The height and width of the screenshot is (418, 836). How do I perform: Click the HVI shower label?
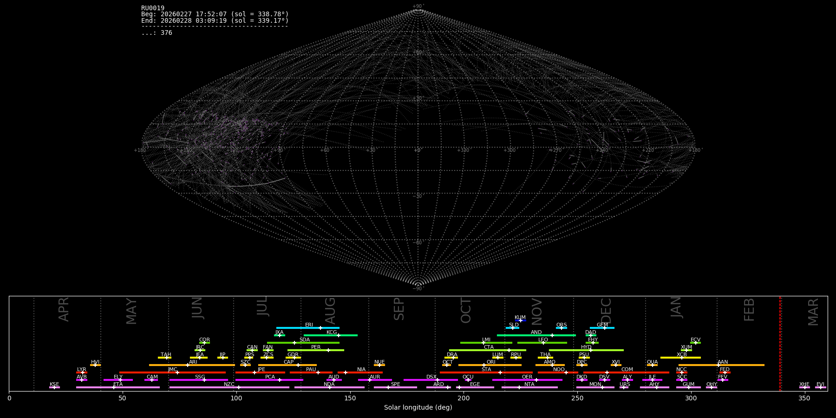click(x=95, y=362)
